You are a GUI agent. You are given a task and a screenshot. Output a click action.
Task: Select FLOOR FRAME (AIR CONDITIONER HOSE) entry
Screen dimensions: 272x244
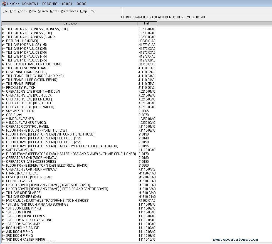[50, 134]
